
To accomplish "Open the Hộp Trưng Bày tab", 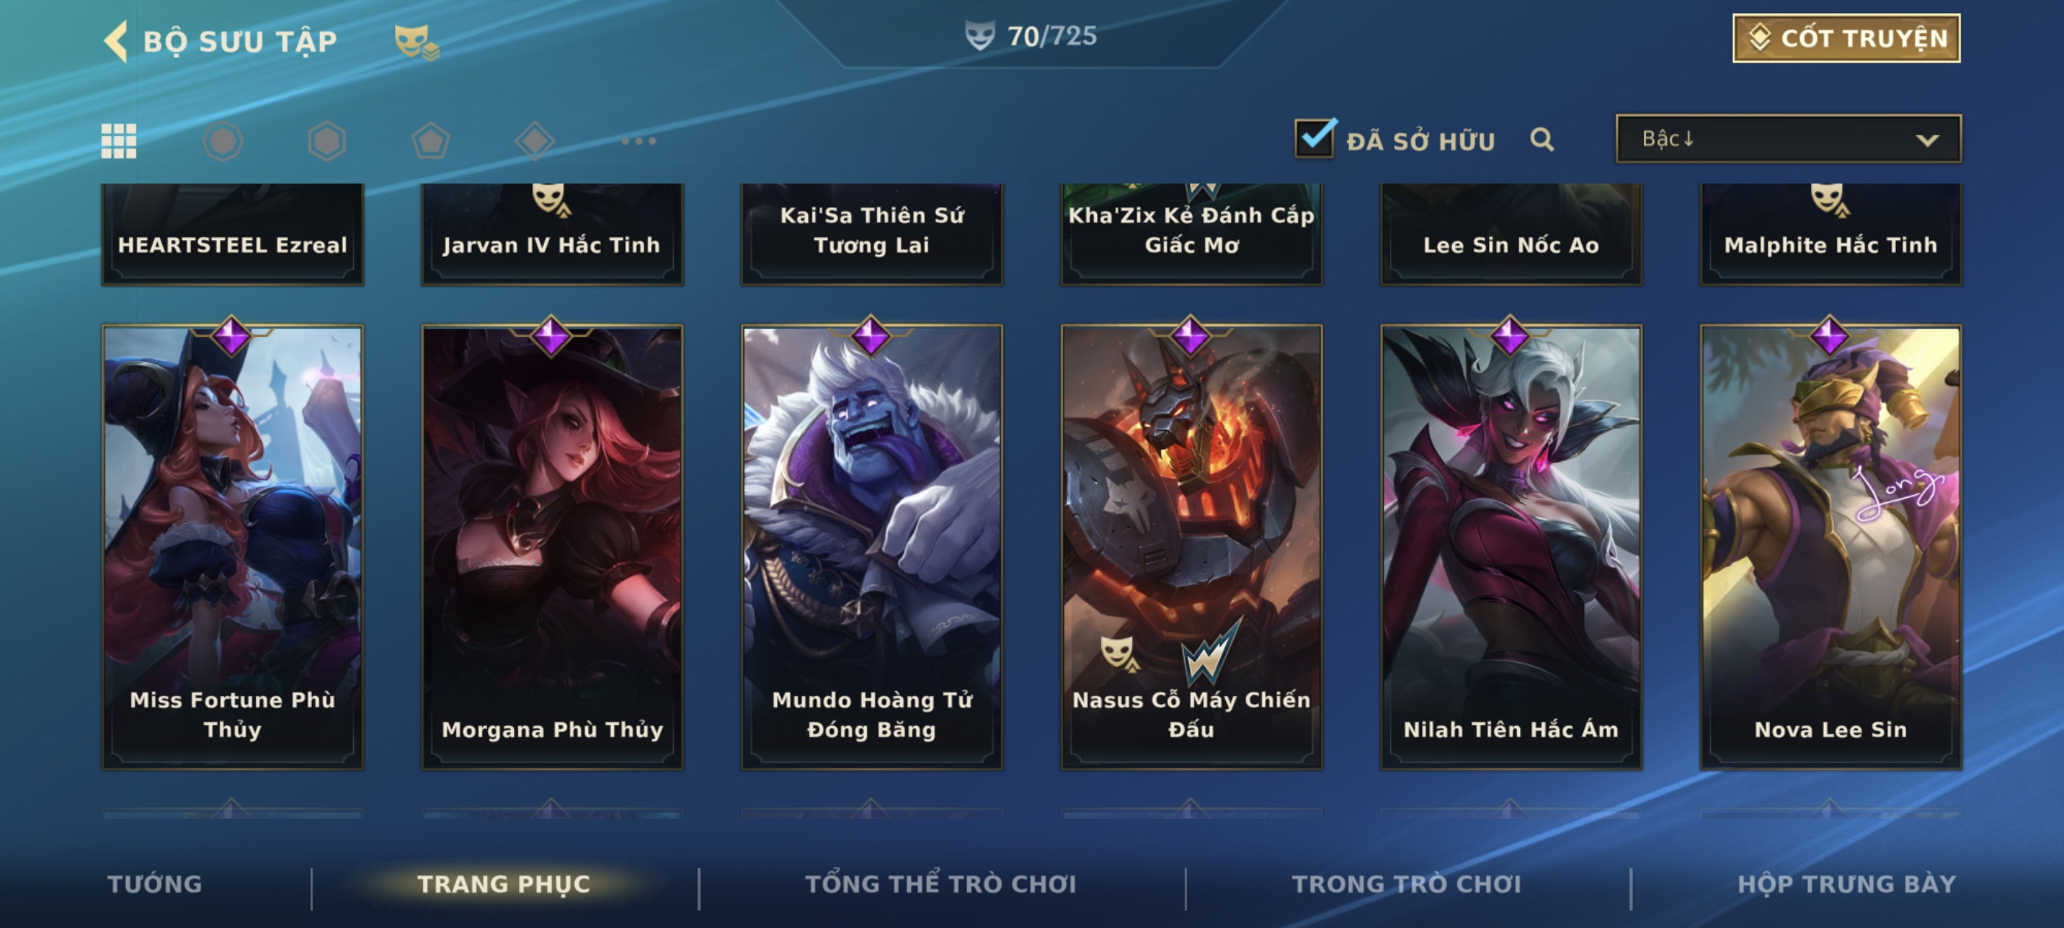I will (x=1847, y=884).
